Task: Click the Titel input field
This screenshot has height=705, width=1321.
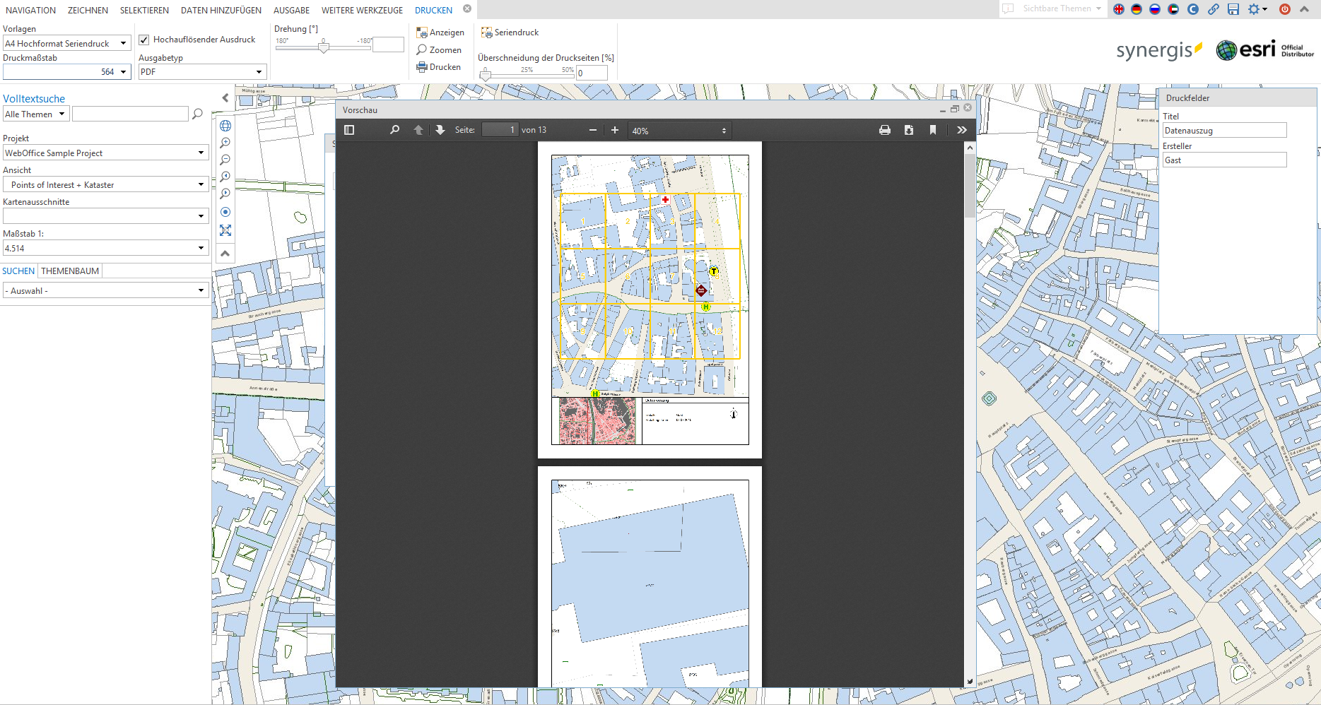Action: coord(1224,131)
